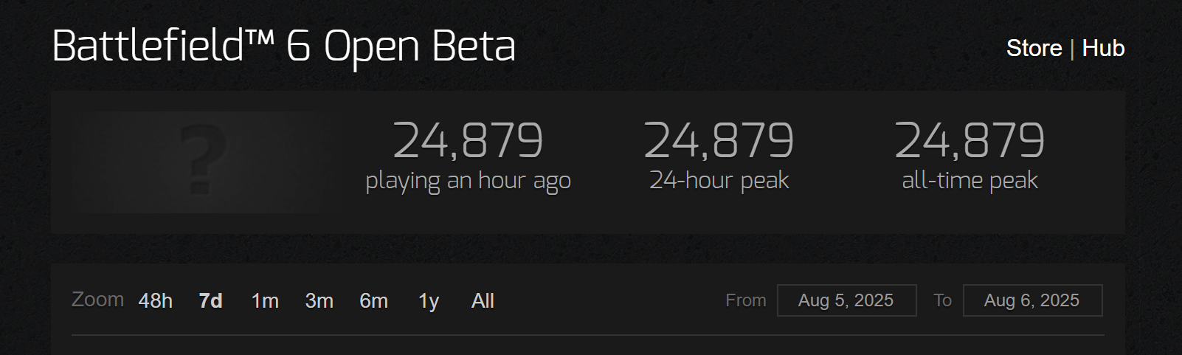Click the player count above playing an hour ago

[x=468, y=140]
